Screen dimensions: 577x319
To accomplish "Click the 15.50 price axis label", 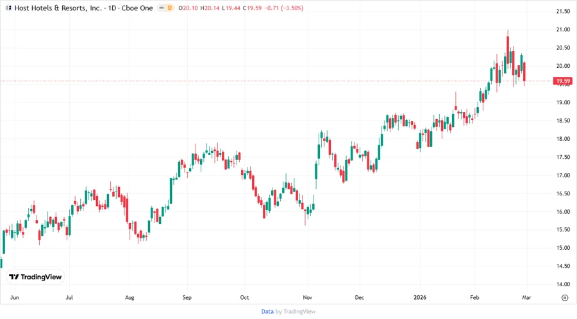I will [563, 230].
